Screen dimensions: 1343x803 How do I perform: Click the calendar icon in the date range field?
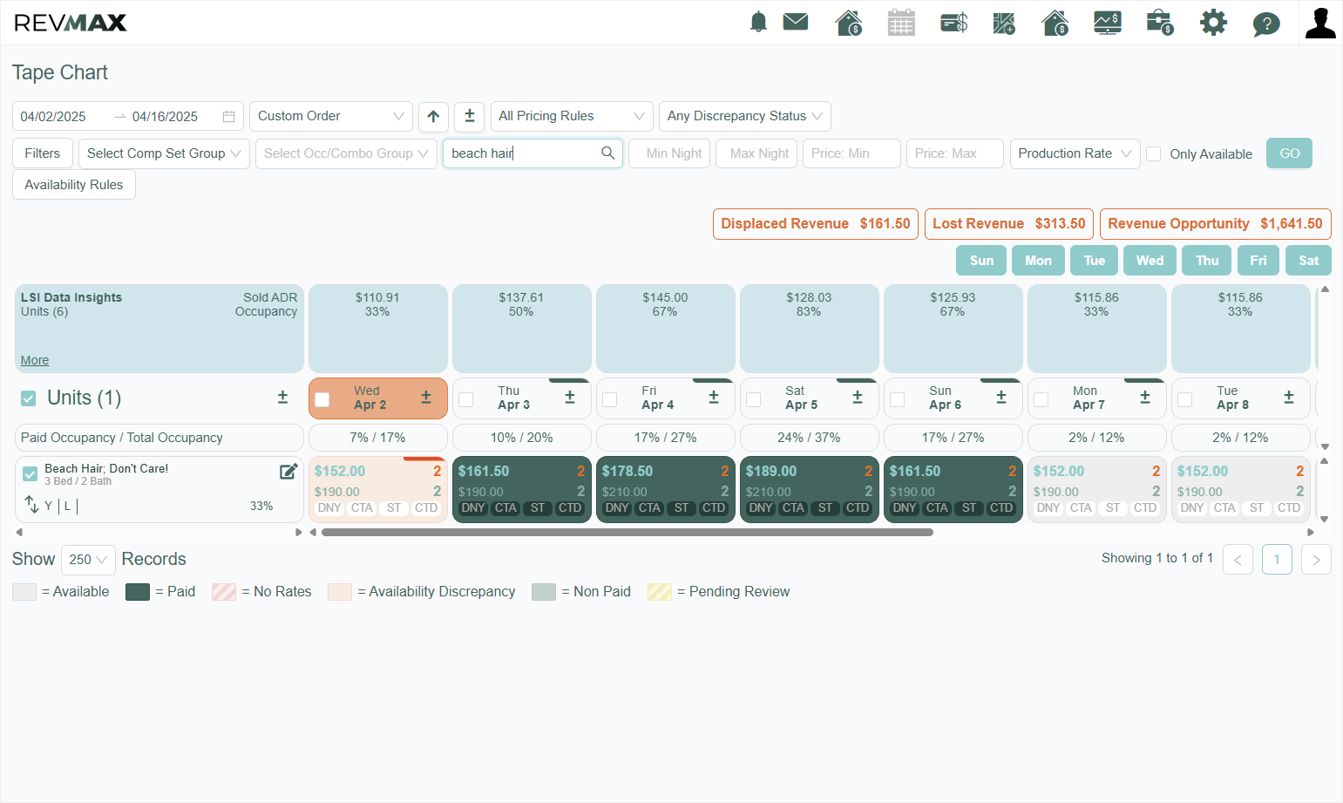(228, 117)
